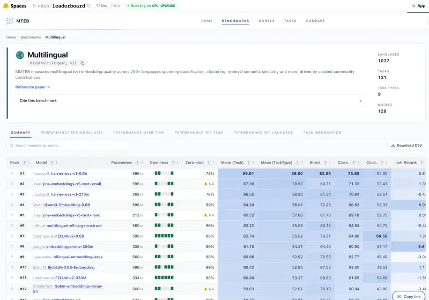Open the Models navigation item
The height and width of the screenshot is (300, 429).
(267, 21)
